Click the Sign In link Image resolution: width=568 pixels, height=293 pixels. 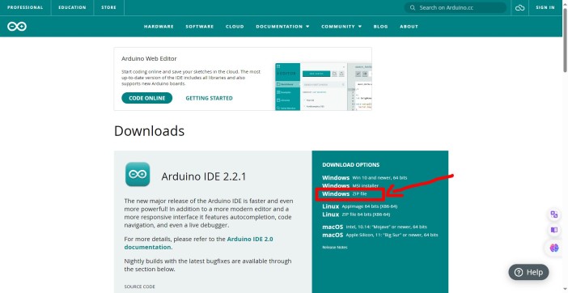coord(545,7)
